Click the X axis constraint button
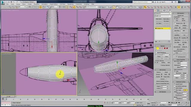 [175, 7]
